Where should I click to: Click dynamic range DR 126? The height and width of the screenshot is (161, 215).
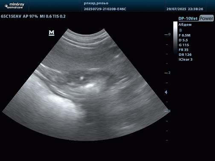[185, 55]
